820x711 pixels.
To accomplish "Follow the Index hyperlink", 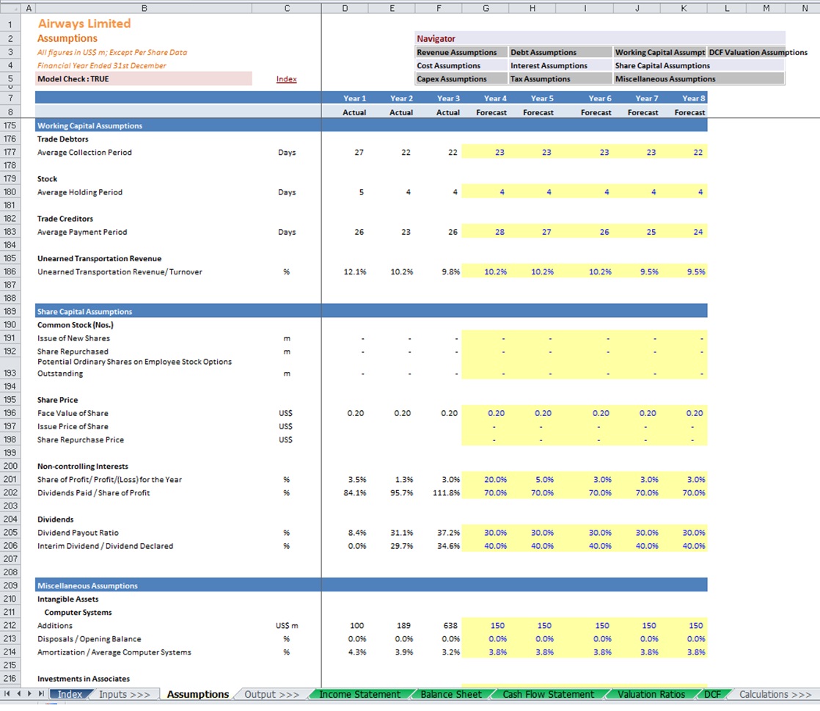I will [286, 79].
